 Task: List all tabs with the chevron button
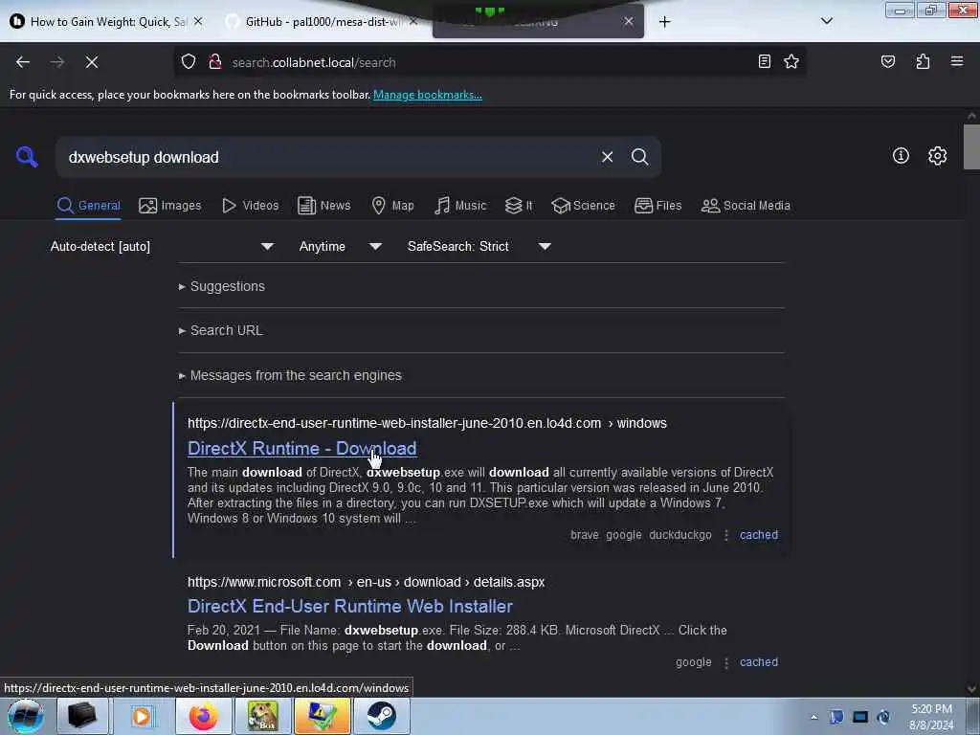pyautogui.click(x=826, y=22)
